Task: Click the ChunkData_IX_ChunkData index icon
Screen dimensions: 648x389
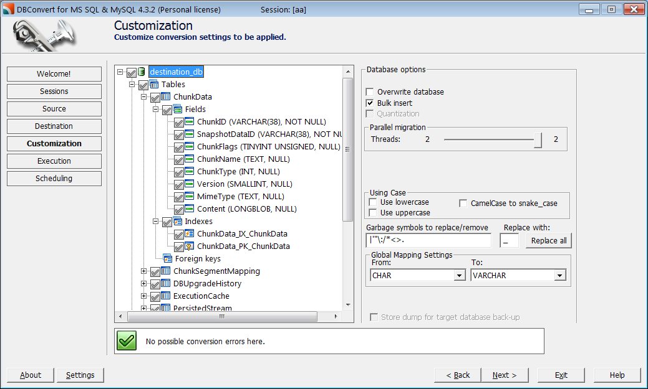Action: (x=189, y=233)
